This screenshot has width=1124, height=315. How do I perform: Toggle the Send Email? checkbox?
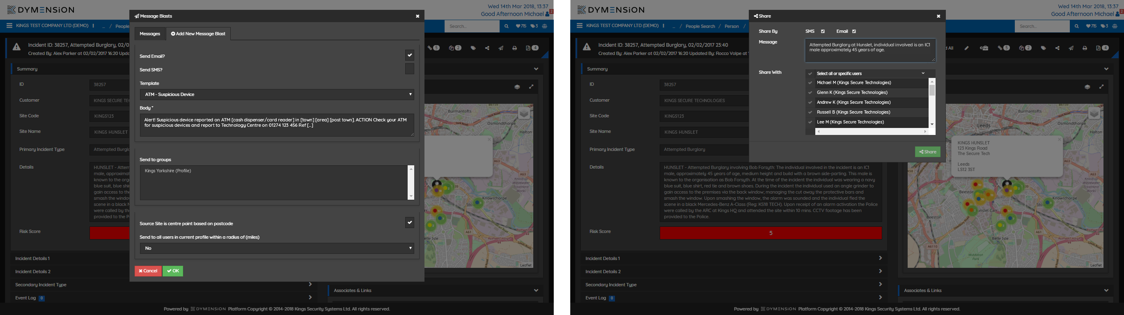coord(409,55)
